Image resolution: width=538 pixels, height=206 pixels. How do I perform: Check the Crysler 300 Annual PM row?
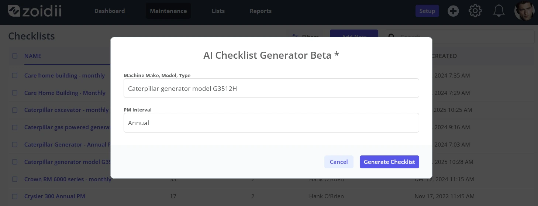(15, 196)
